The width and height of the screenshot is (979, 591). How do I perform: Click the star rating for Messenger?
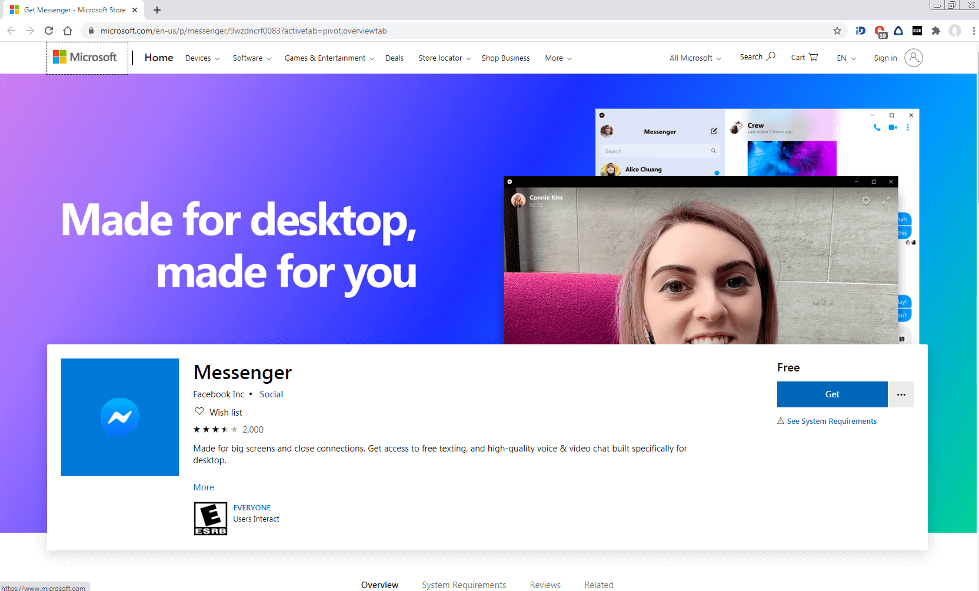tap(215, 430)
